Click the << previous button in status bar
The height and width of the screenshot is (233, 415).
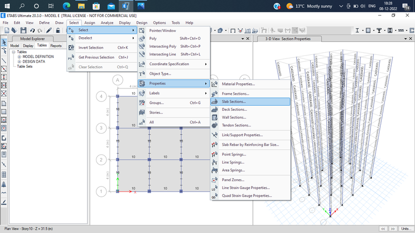[x=383, y=229]
